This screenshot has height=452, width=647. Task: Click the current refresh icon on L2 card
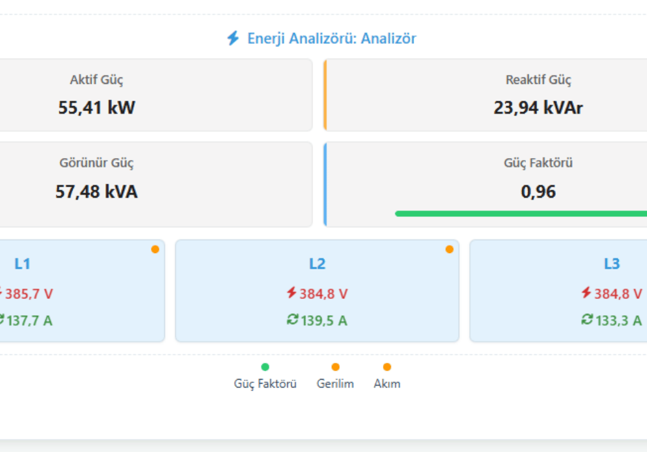pyautogui.click(x=294, y=320)
